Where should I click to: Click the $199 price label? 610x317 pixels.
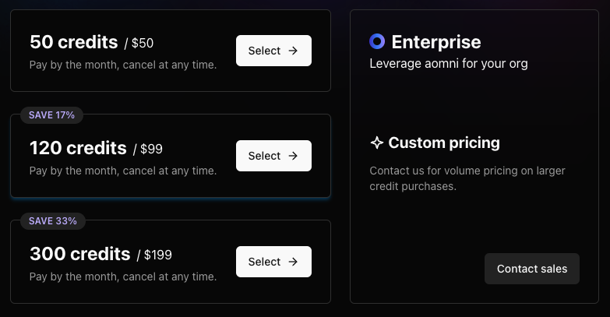click(x=158, y=255)
